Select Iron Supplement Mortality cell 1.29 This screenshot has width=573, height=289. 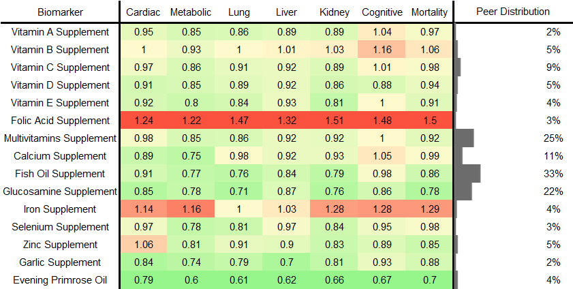point(430,209)
